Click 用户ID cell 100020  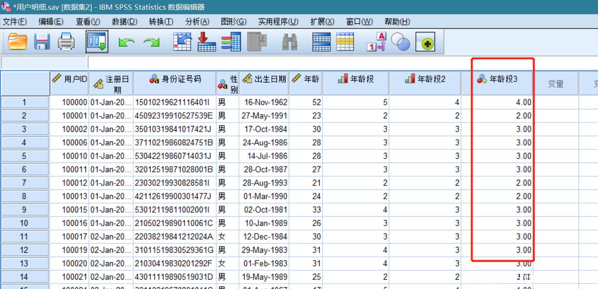(69, 264)
